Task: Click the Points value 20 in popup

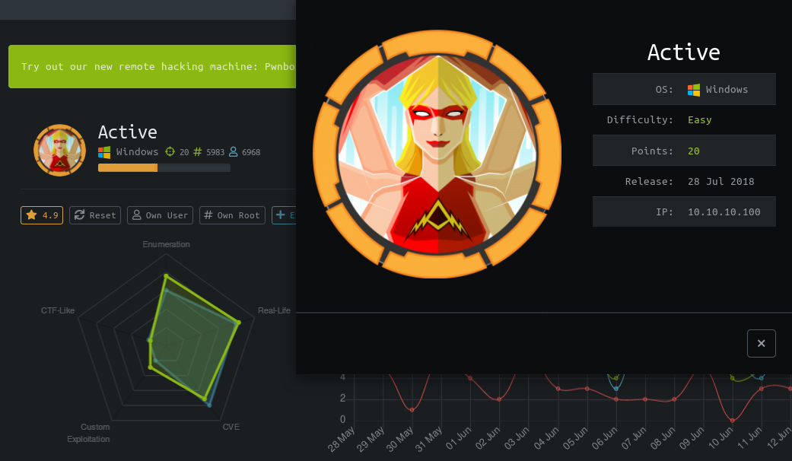Action: pyautogui.click(x=694, y=151)
